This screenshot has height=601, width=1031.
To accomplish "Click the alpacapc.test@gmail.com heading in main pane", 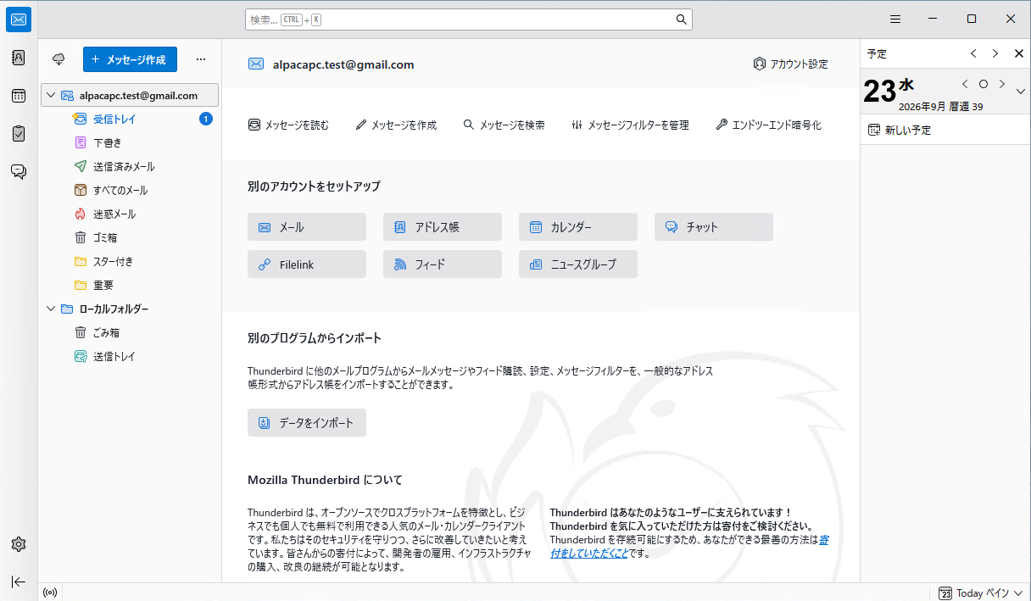I will pyautogui.click(x=343, y=64).
